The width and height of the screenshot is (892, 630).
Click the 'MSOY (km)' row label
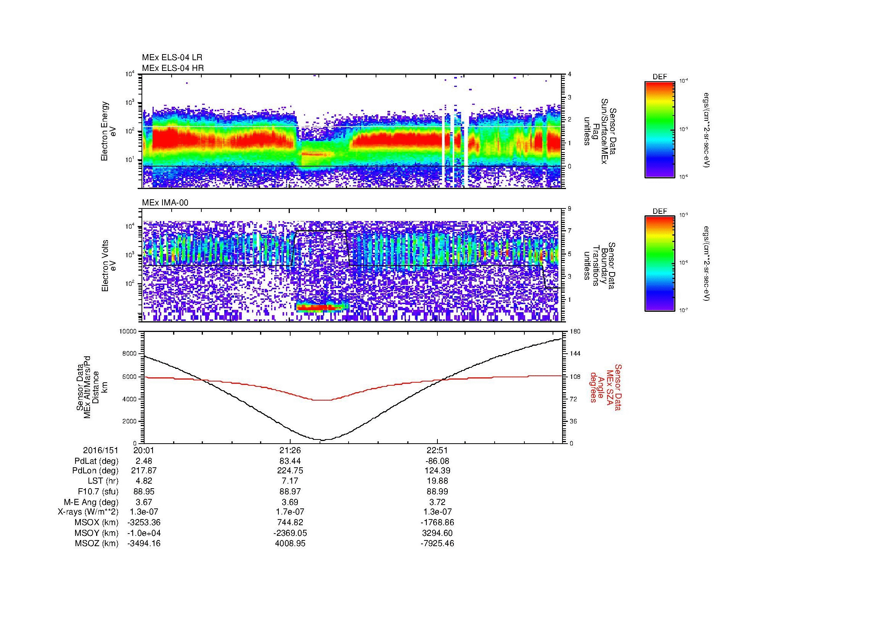[x=97, y=533]
